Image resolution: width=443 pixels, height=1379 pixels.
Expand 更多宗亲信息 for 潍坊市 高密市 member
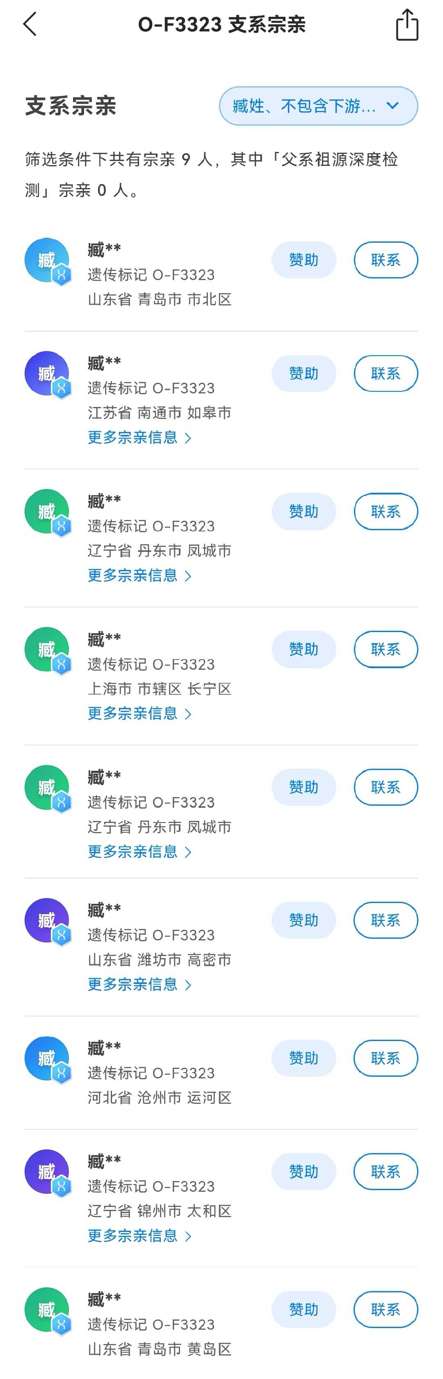pyautogui.click(x=139, y=984)
